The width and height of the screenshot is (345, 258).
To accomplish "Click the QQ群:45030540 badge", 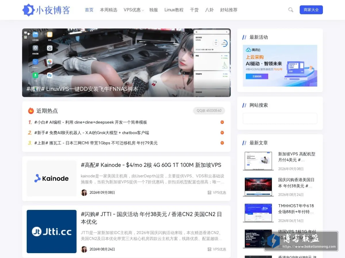I will pos(209,111).
